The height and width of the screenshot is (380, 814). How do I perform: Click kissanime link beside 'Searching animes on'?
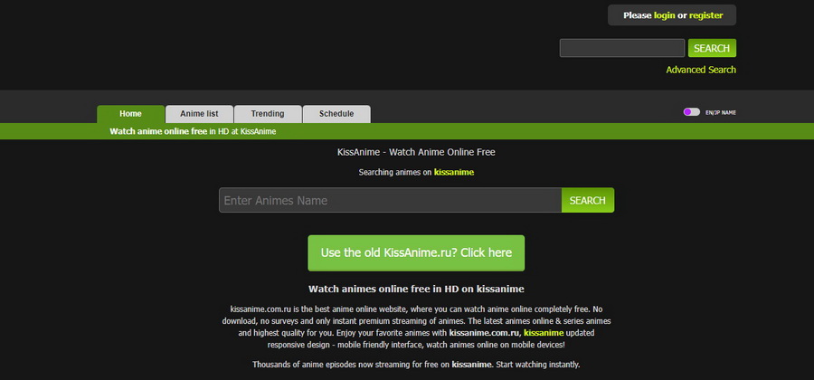(x=454, y=172)
